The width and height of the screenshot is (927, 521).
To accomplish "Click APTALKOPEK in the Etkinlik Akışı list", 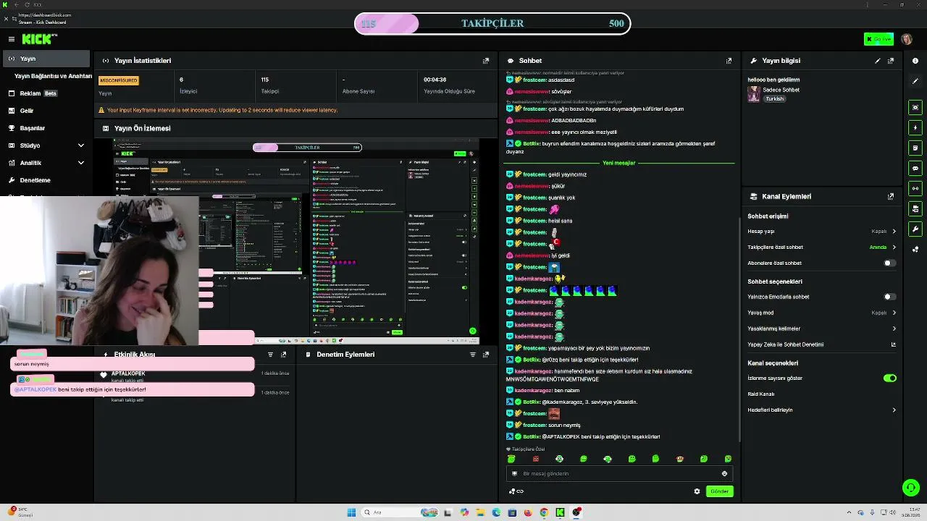I will [x=128, y=373].
